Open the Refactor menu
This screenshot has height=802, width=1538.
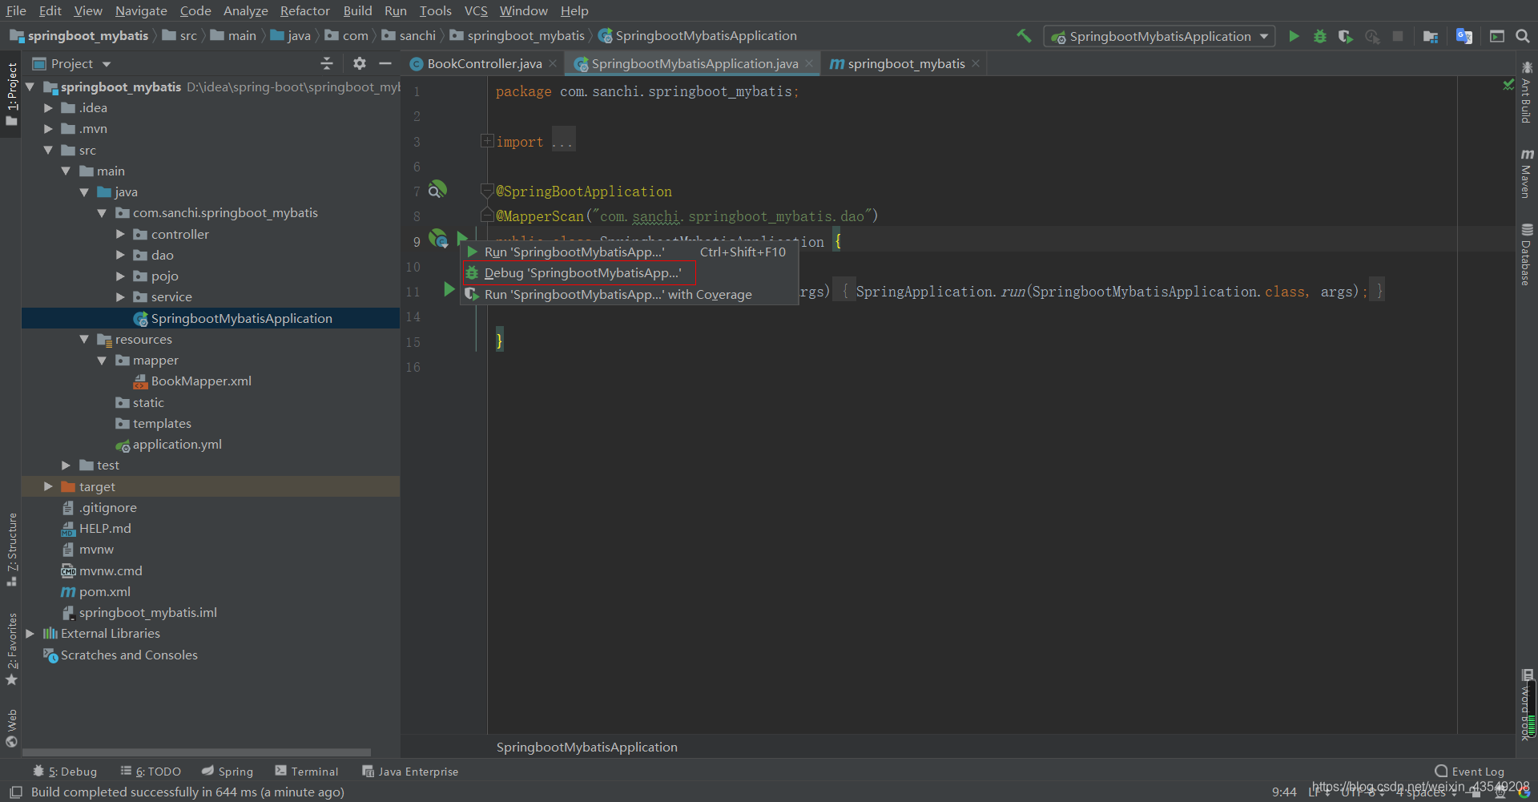coord(304,10)
